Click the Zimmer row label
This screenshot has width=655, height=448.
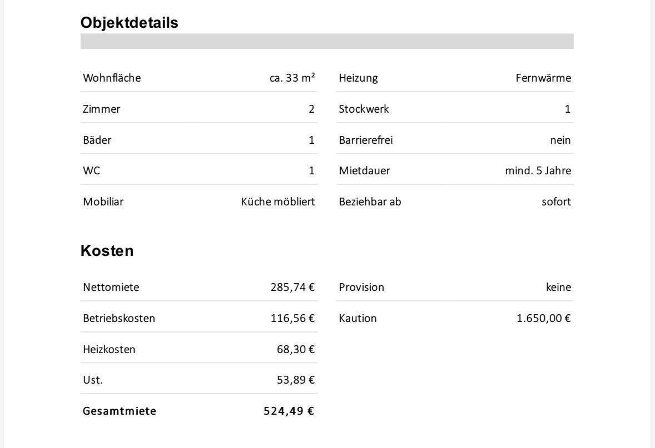(x=102, y=109)
